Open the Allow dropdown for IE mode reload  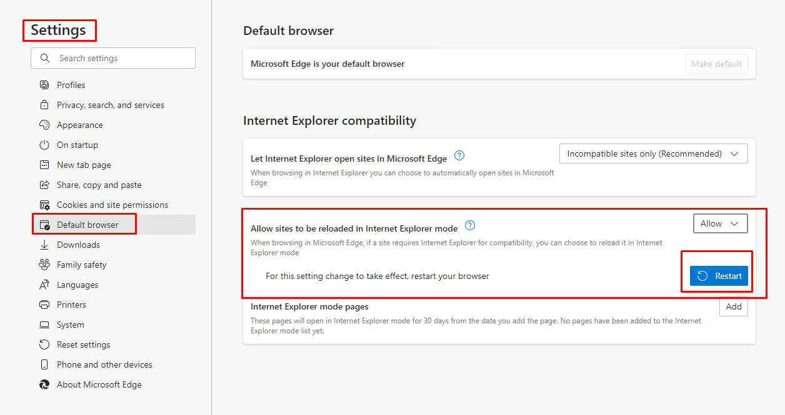pos(720,223)
